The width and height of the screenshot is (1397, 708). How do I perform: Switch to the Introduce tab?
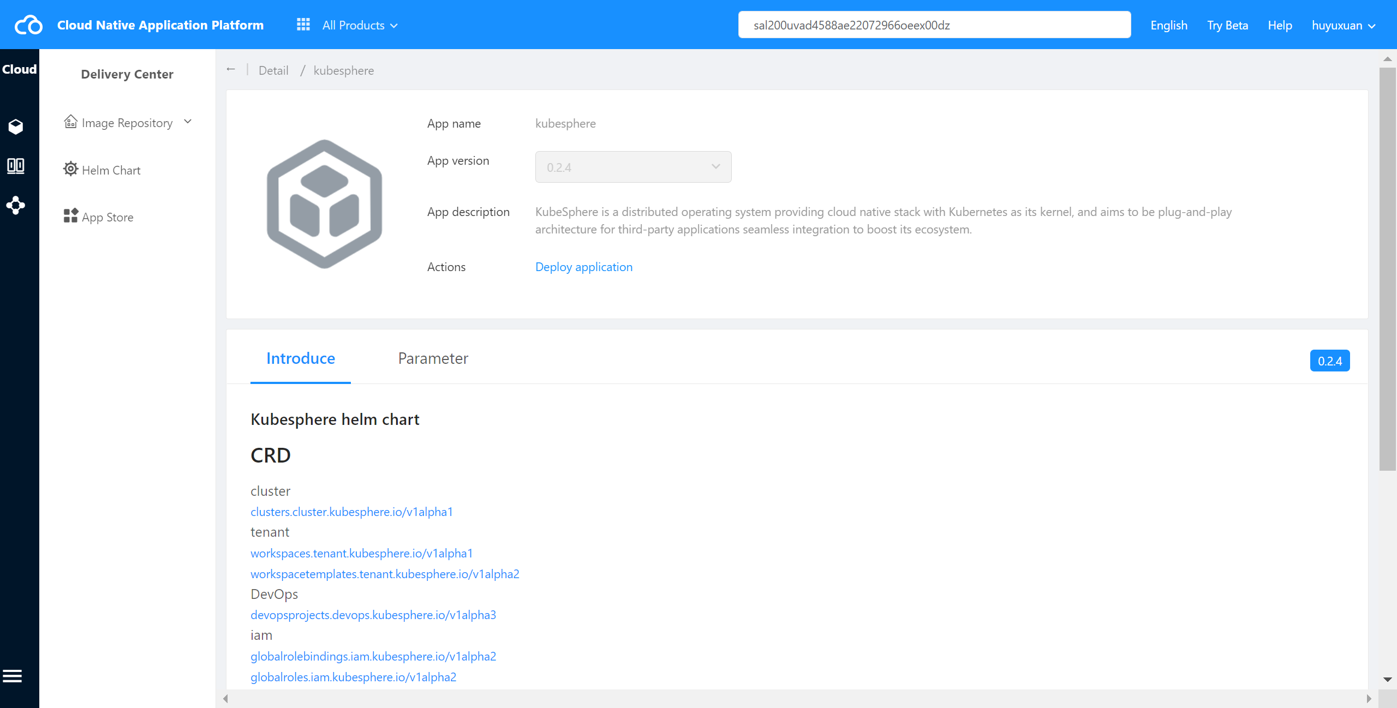click(301, 358)
